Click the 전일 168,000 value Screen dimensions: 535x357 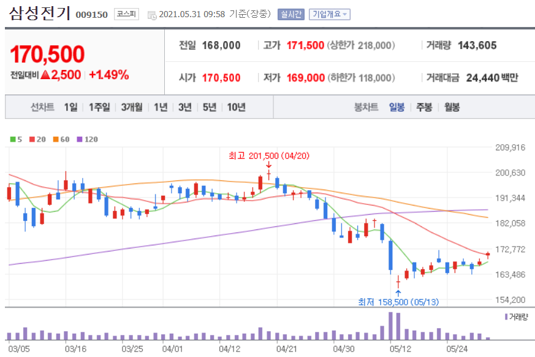(x=221, y=45)
